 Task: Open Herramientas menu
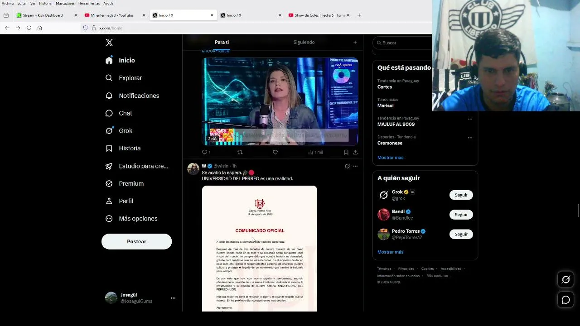(89, 3)
